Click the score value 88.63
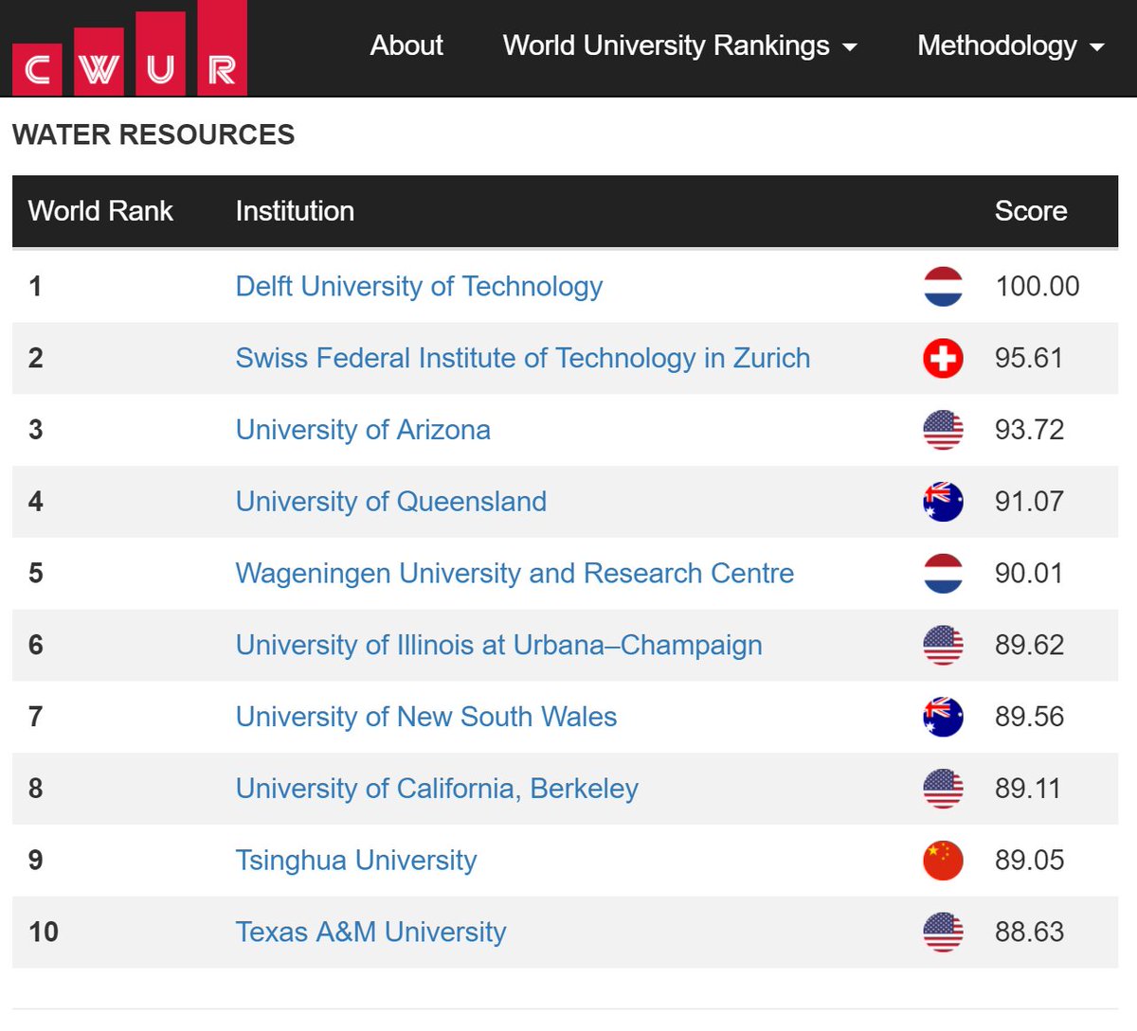The width and height of the screenshot is (1137, 1031). coord(1029,932)
